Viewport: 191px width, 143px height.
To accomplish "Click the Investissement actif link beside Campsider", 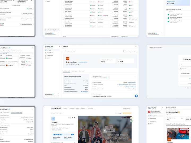I will [x=83, y=62].
